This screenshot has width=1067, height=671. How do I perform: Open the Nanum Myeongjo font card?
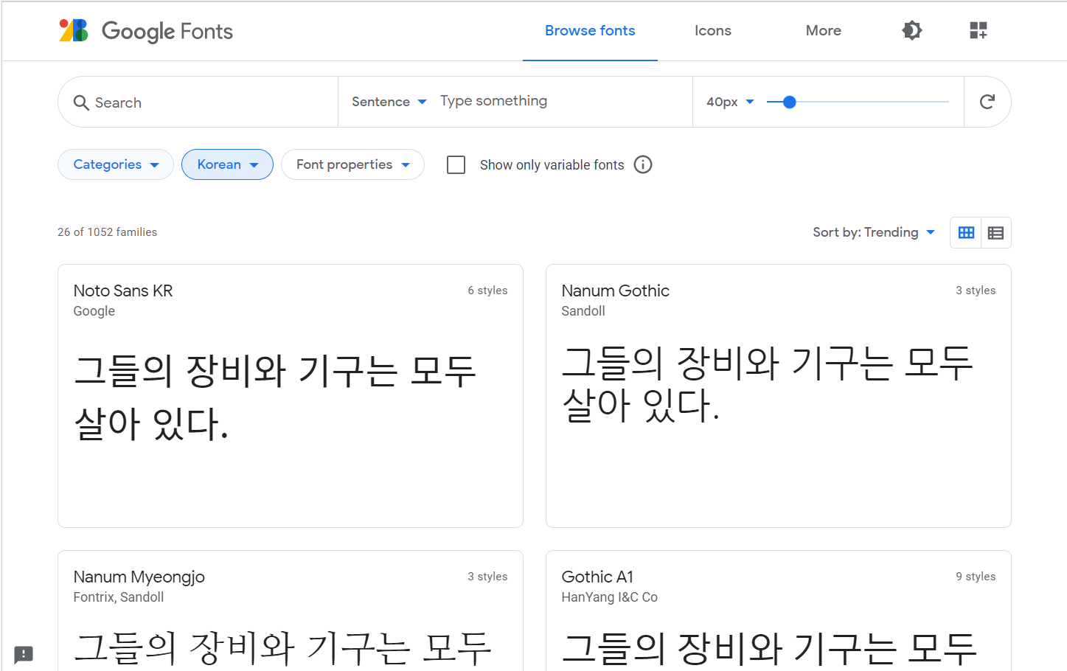click(291, 611)
